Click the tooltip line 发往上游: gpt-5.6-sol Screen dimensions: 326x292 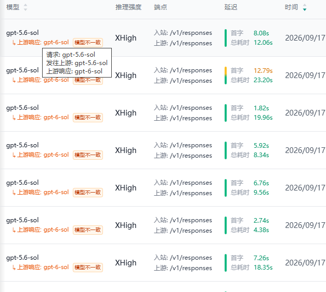(x=77, y=63)
